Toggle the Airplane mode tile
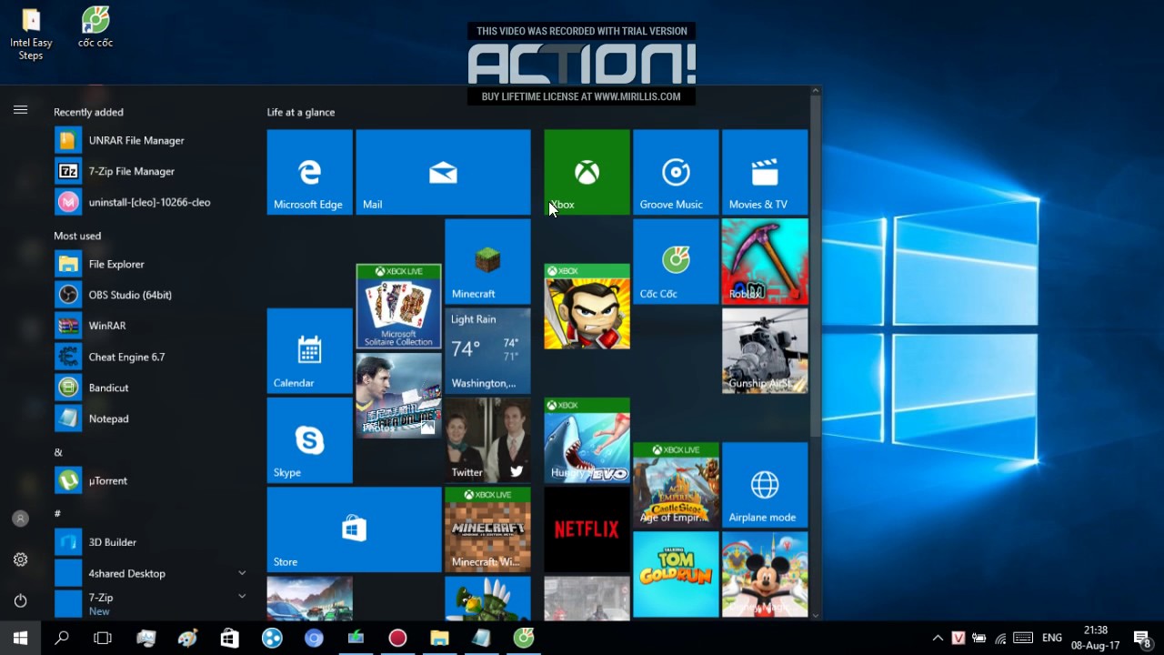 pos(765,485)
